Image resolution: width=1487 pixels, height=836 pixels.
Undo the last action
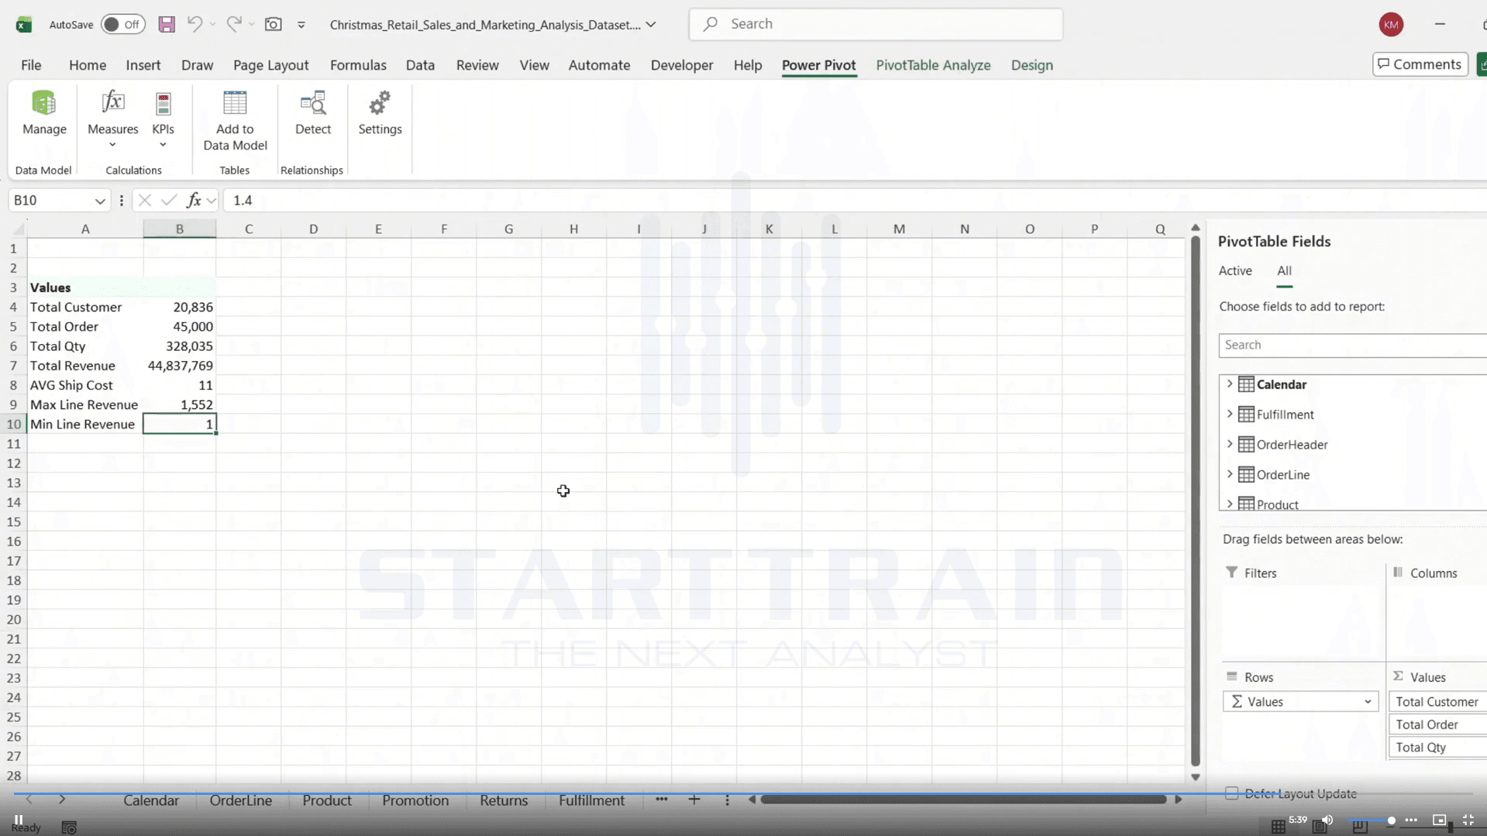194,24
